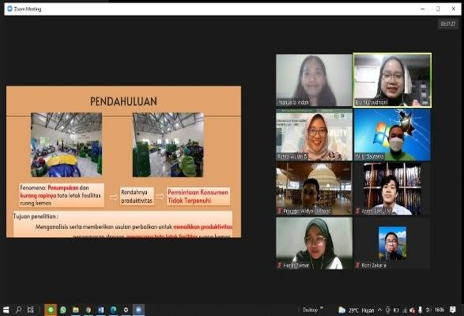Open File Explorer from the taskbar

coord(75,309)
